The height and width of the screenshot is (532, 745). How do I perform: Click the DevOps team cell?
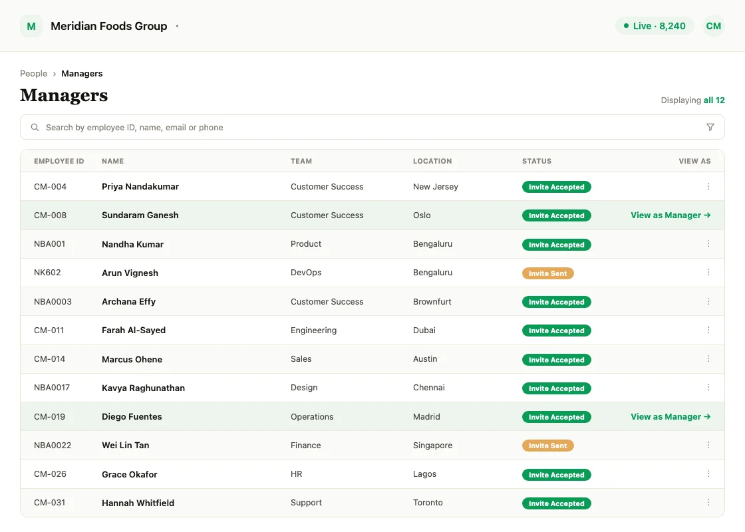306,272
